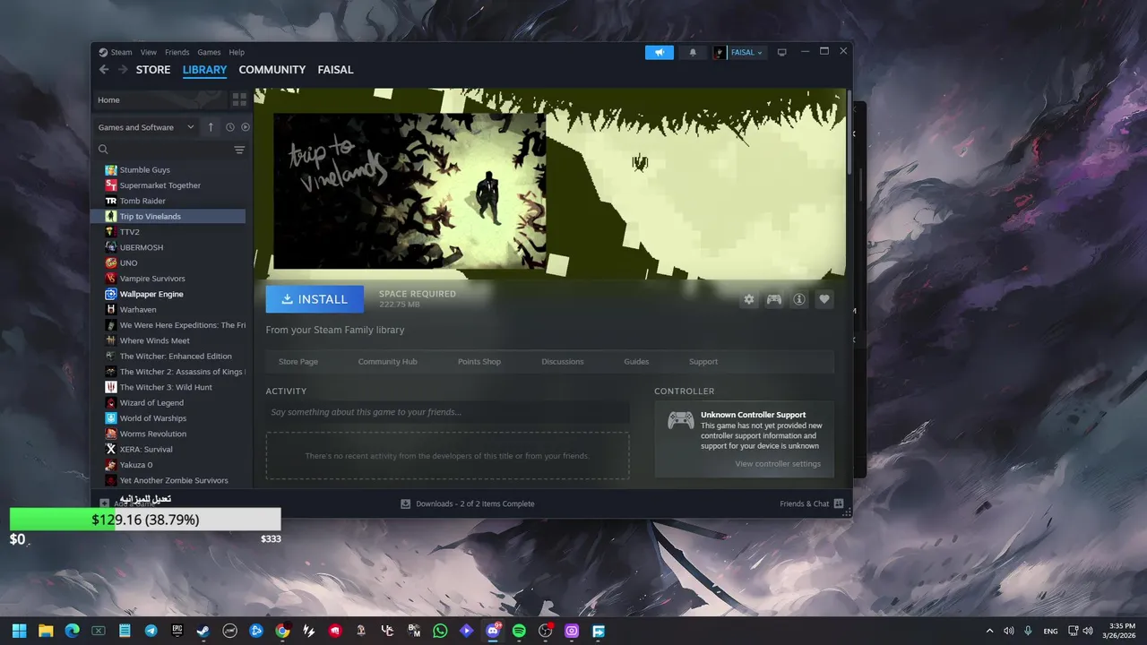
Task: Click the controller gamepad icon in Controller panel
Action: click(x=681, y=420)
